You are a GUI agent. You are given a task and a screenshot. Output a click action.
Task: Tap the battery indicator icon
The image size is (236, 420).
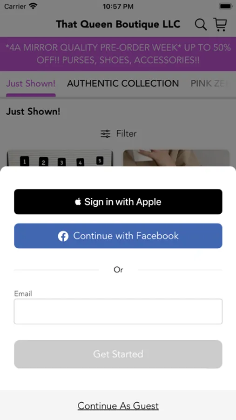point(225,6)
